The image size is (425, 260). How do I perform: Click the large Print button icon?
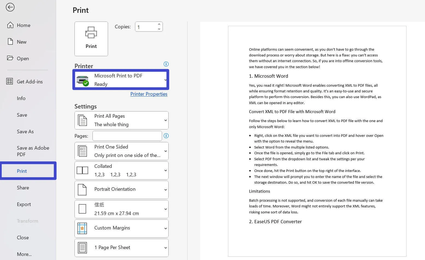tap(91, 33)
